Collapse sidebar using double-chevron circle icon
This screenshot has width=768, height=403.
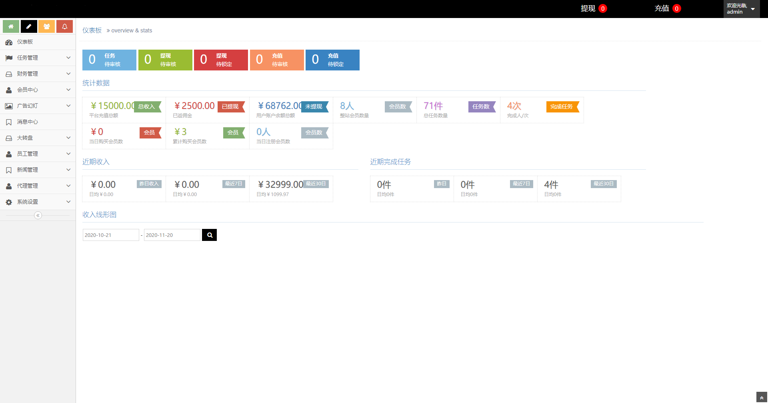point(38,216)
